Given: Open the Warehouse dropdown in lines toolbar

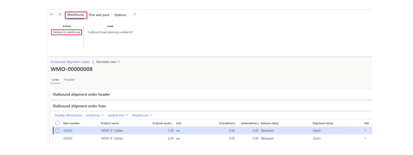Looking at the screenshot, I should [142, 115].
